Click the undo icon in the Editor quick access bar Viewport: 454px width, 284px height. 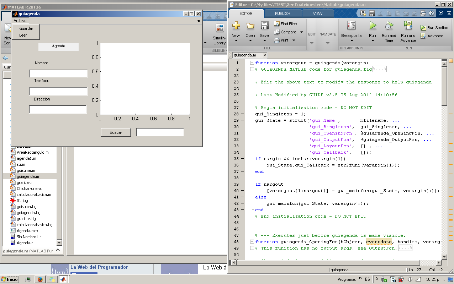click(x=406, y=13)
